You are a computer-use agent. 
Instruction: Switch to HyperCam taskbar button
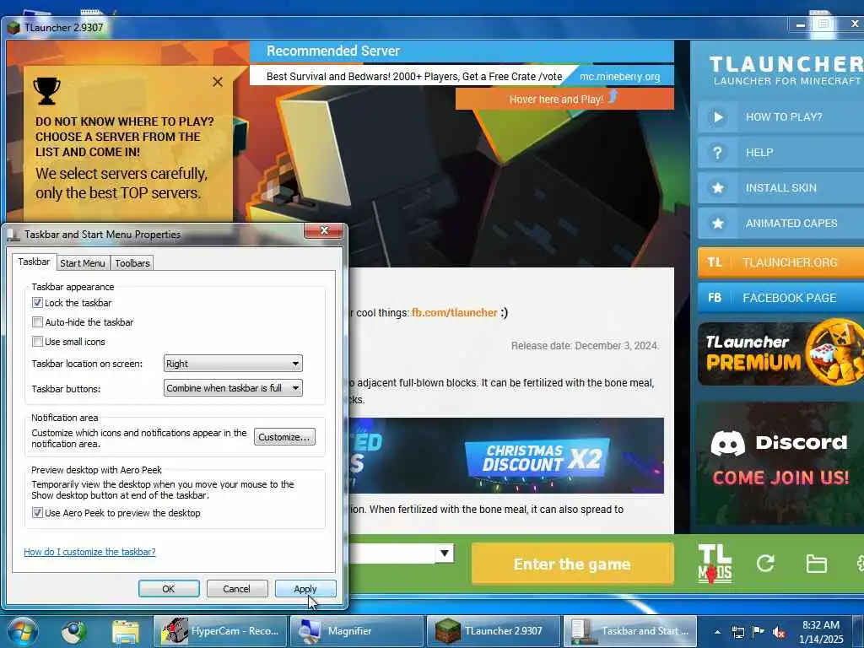[x=220, y=631]
